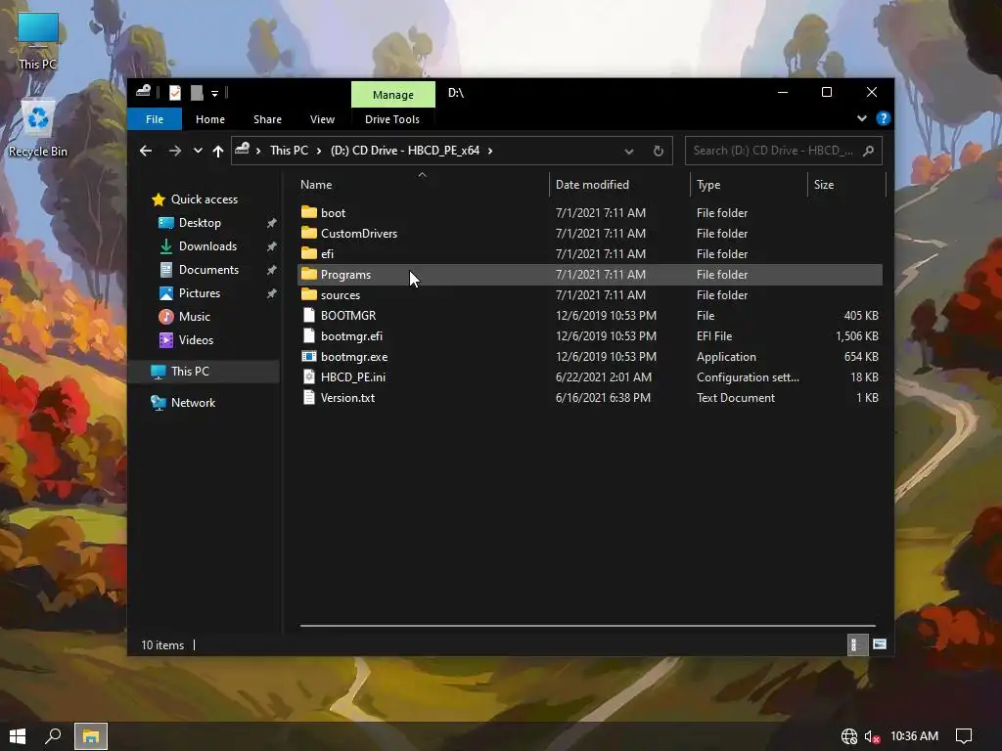Click the horizontal scrollbar of file list
Screen dimensions: 1002x751
point(587,626)
